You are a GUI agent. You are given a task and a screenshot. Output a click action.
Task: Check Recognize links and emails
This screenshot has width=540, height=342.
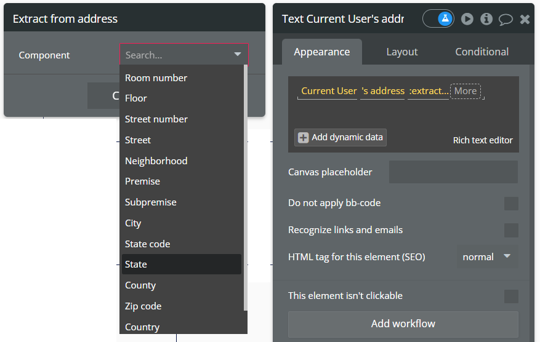pyautogui.click(x=511, y=230)
